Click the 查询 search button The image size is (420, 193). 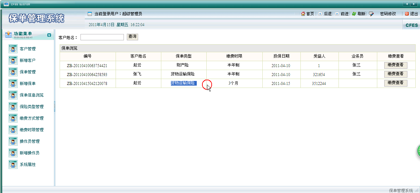tap(132, 37)
